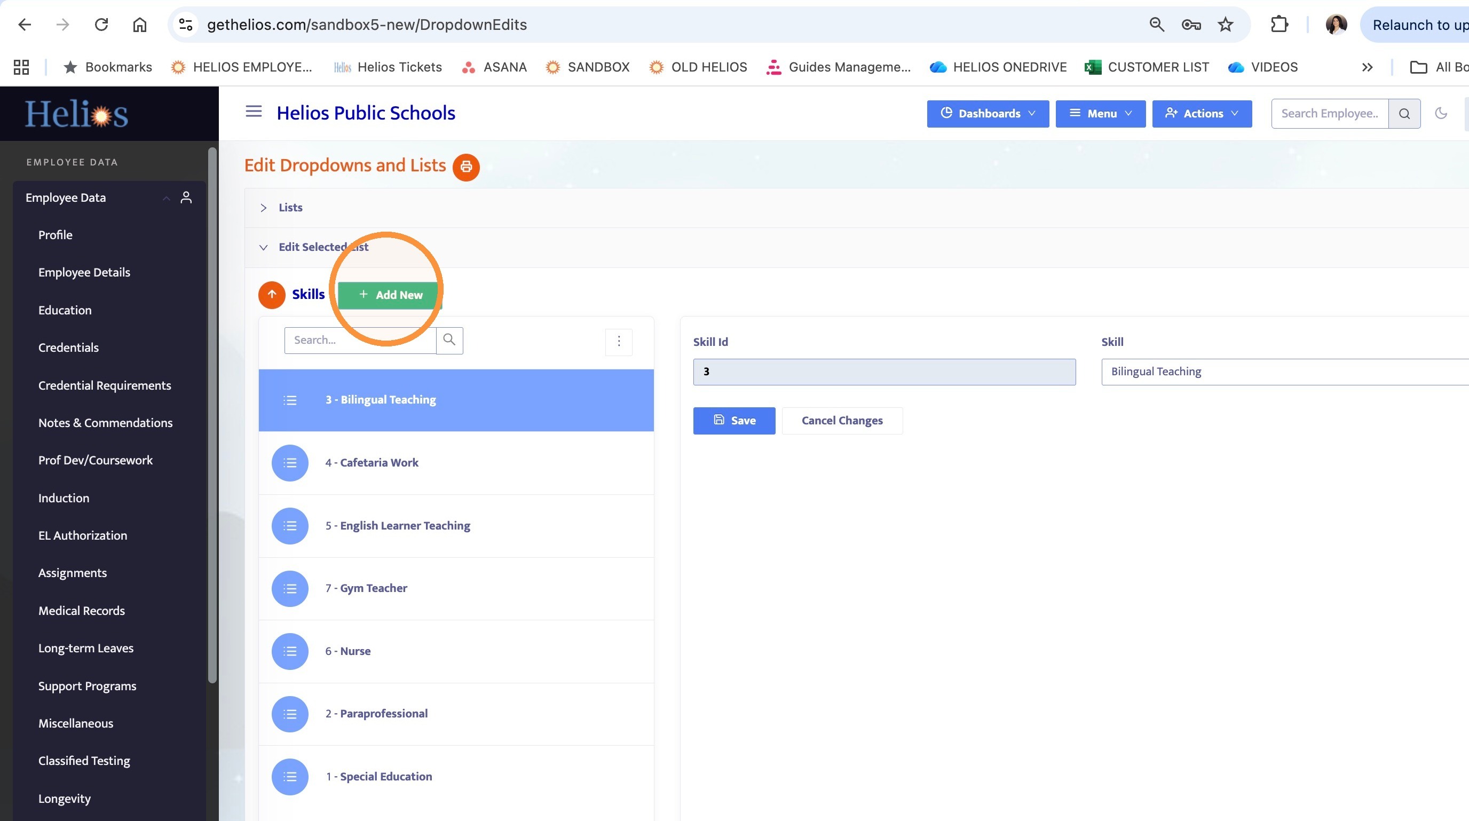The width and height of the screenshot is (1469, 821).
Task: Click the list icon beside Nurse
Action: [290, 651]
